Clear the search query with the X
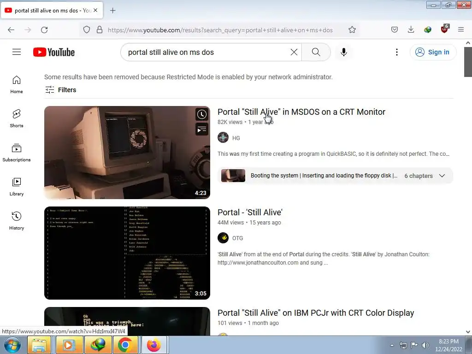This screenshot has width=472, height=354. click(x=294, y=52)
